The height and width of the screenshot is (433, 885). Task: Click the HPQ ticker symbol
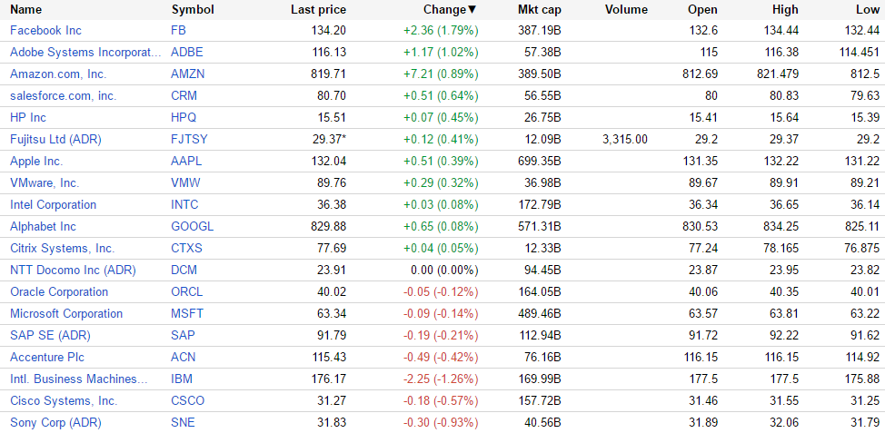[x=184, y=118]
